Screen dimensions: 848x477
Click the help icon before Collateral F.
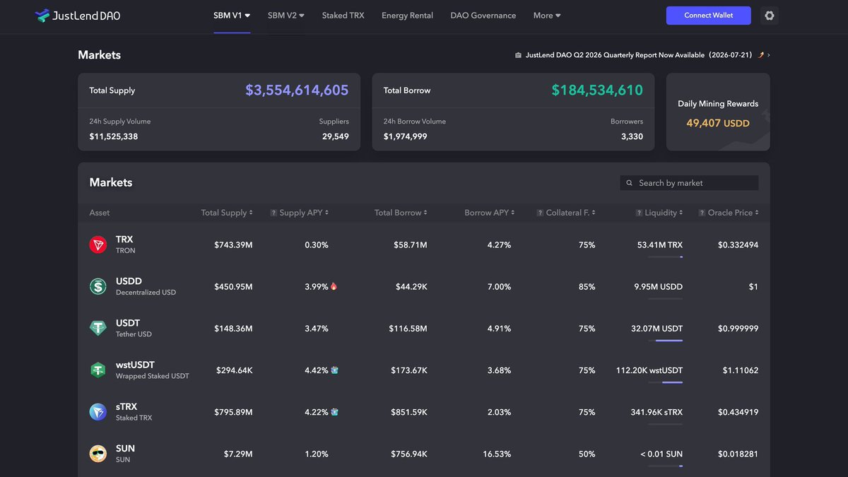[540, 213]
